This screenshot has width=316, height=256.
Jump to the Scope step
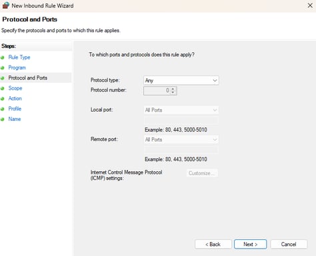(x=15, y=88)
